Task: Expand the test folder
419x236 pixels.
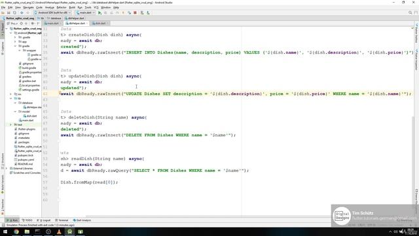Action: pos(11,125)
